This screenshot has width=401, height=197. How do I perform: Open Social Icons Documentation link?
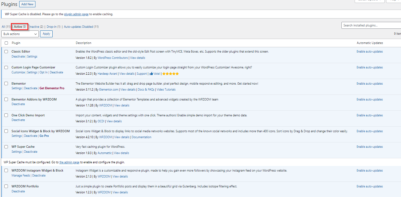141,137
